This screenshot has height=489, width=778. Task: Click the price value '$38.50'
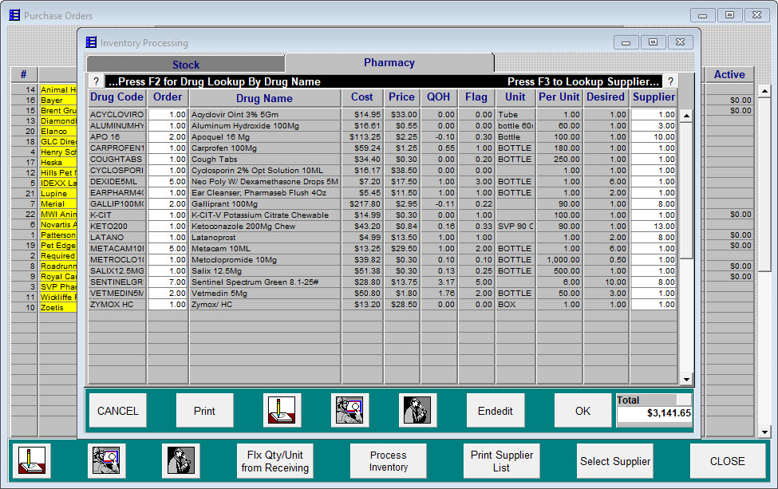(404, 171)
